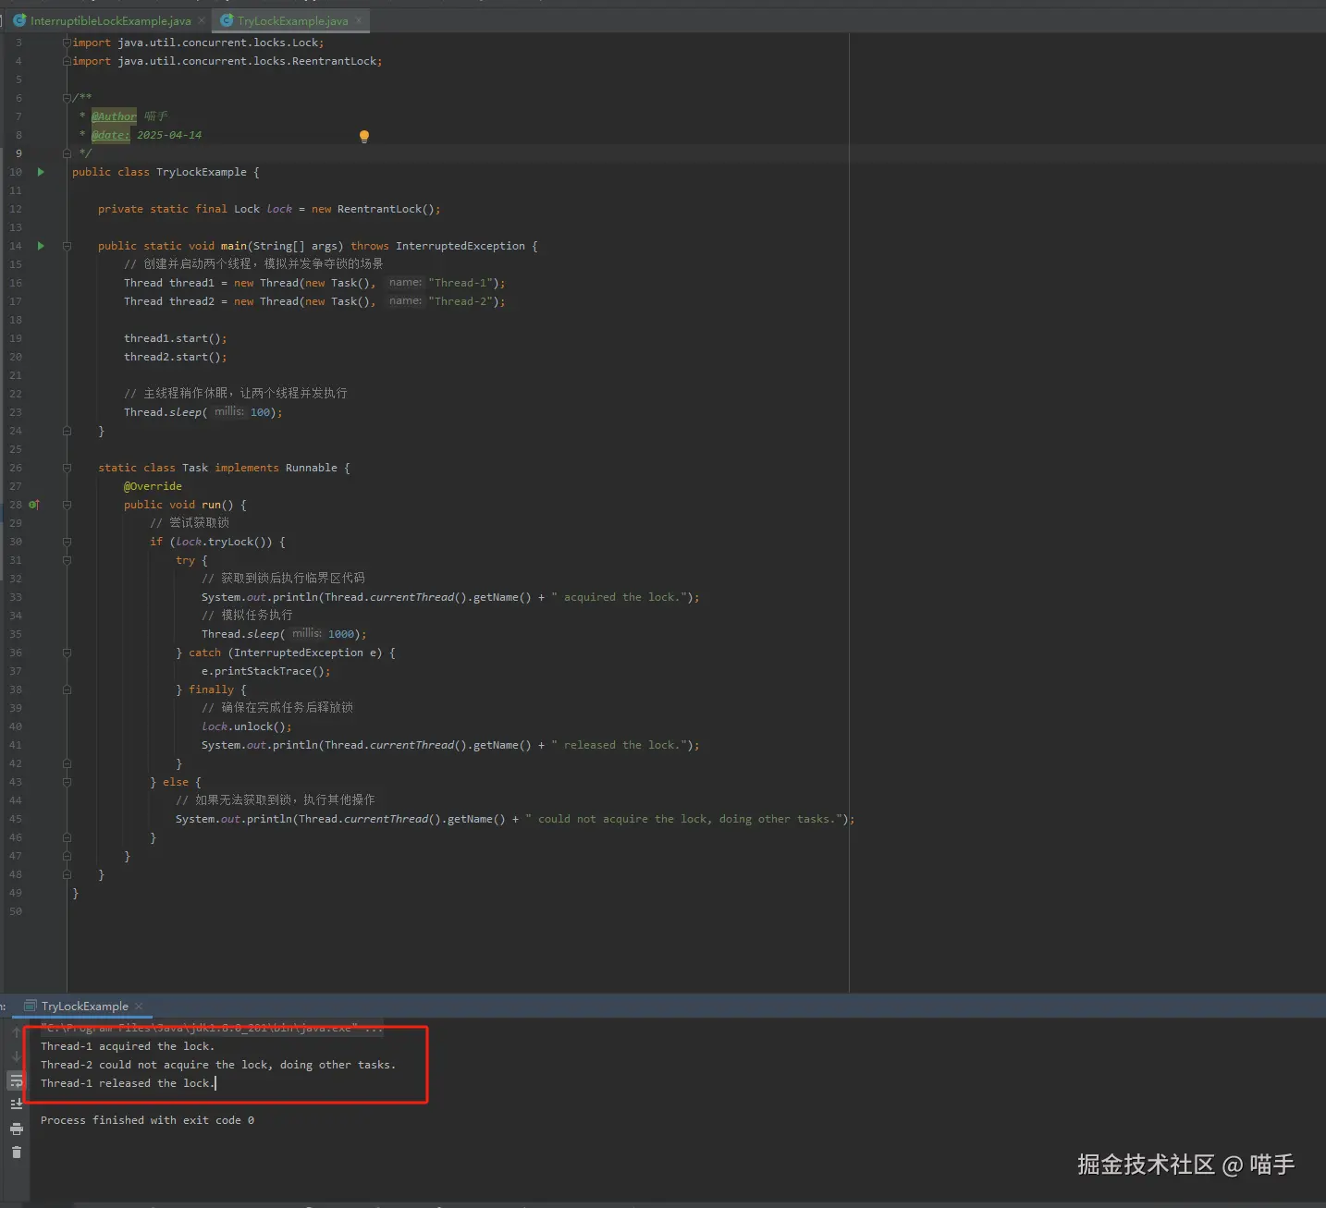
Task: Click the " acquired the lock." string
Action: click(620, 597)
